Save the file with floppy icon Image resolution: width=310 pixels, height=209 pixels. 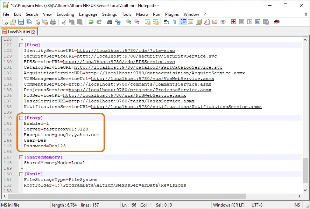[21, 22]
